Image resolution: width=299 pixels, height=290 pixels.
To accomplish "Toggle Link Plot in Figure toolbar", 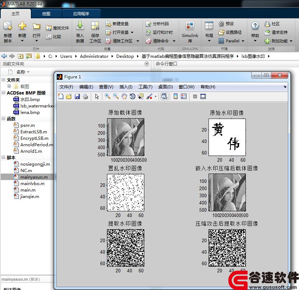I will tap(164, 96).
